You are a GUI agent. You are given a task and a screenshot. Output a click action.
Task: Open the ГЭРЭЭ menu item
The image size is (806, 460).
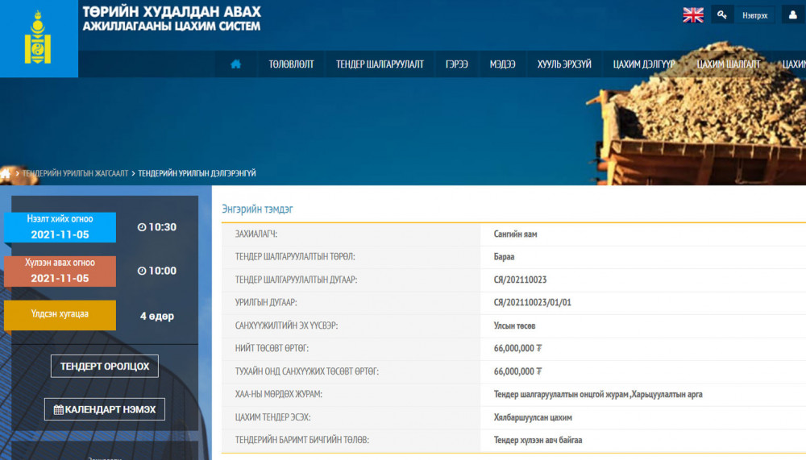456,64
